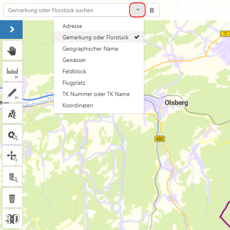Select the pencil drawing tool
This screenshot has width=230, height=230.
tap(12, 92)
